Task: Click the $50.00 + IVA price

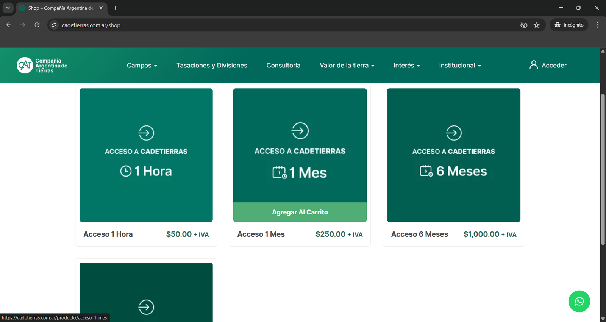Action: (187, 234)
